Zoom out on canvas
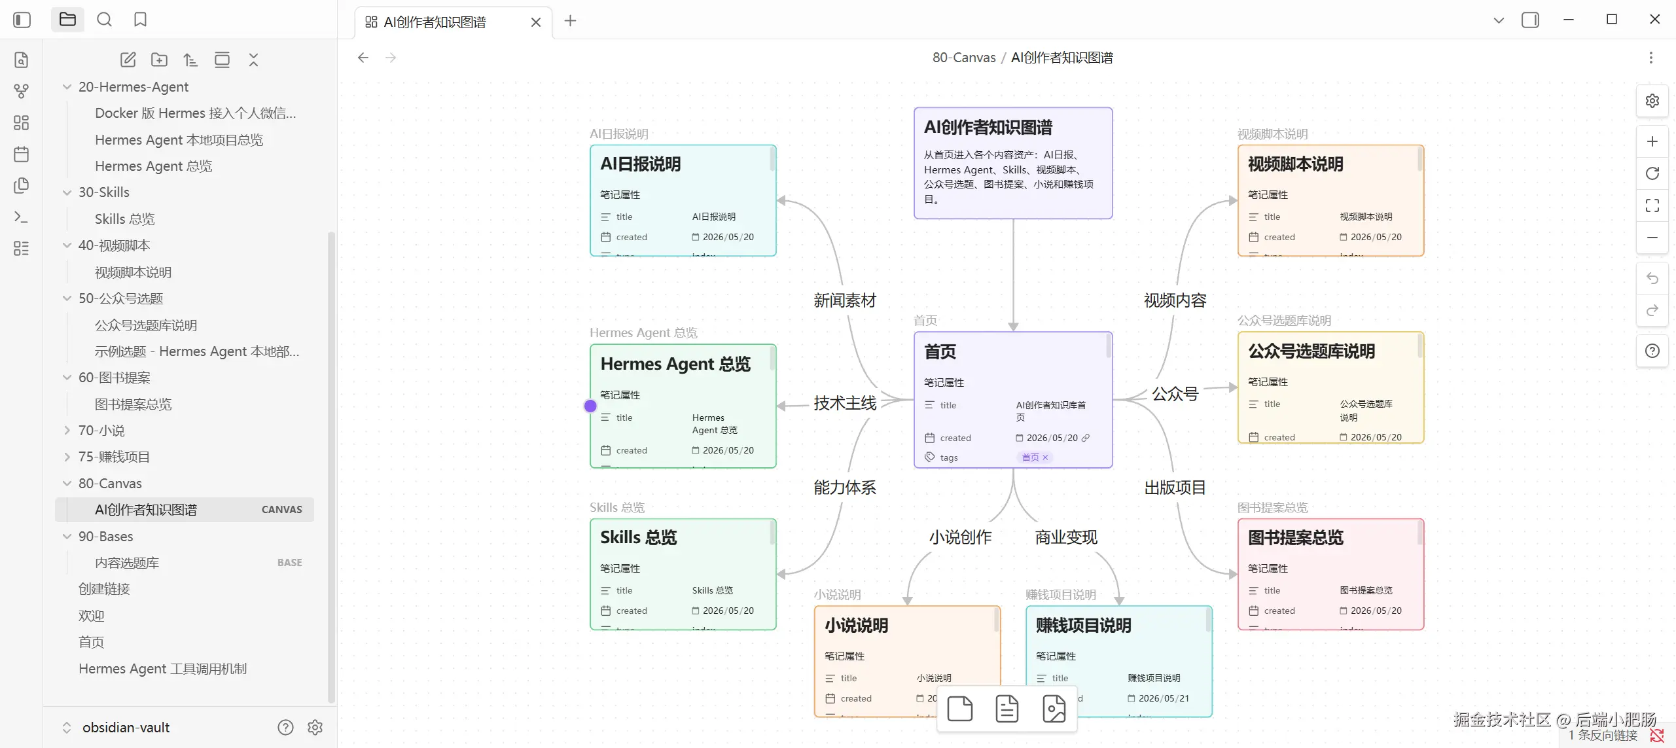The width and height of the screenshot is (1676, 748). pyautogui.click(x=1652, y=238)
